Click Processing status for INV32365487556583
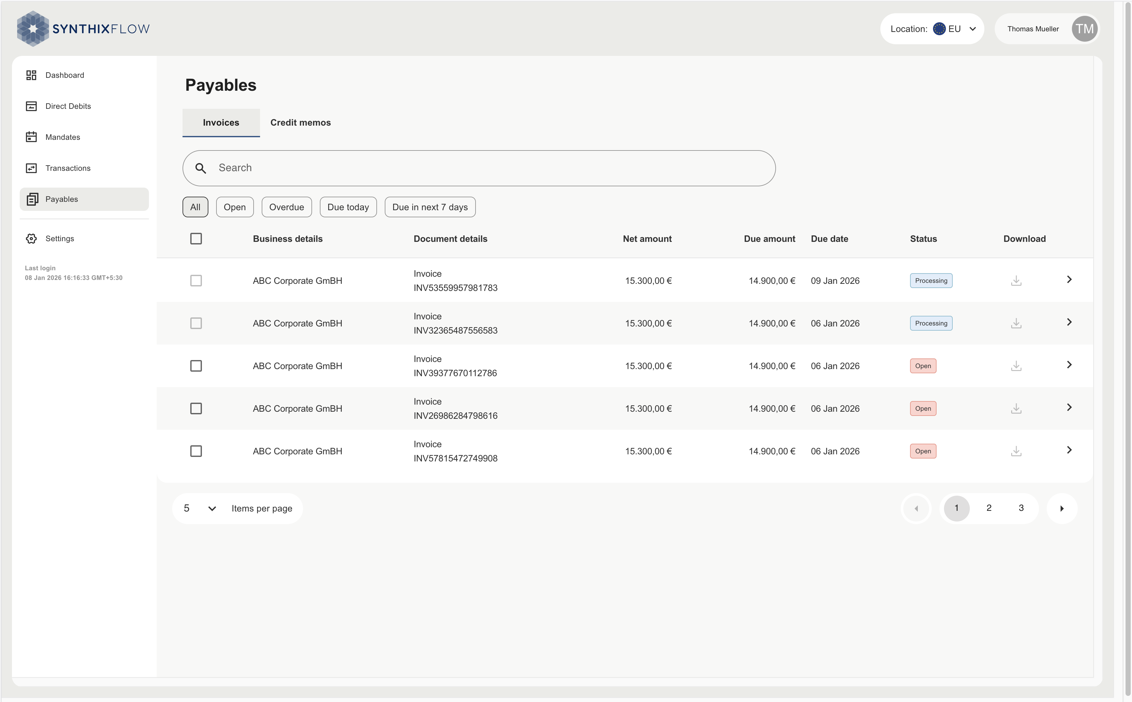The width and height of the screenshot is (1132, 702). (x=931, y=323)
